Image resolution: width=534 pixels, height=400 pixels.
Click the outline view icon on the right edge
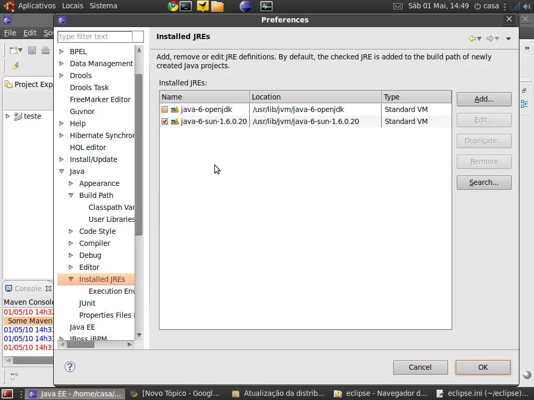tap(525, 104)
